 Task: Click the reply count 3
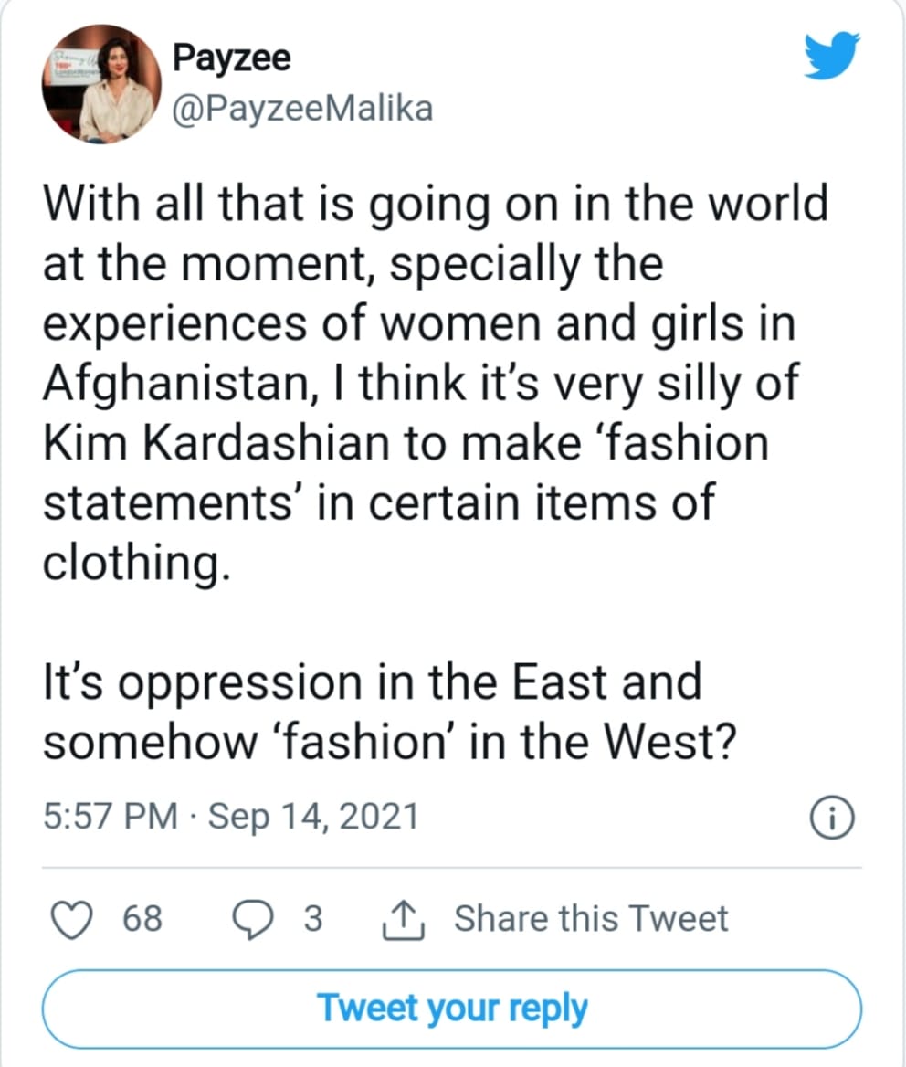312,918
